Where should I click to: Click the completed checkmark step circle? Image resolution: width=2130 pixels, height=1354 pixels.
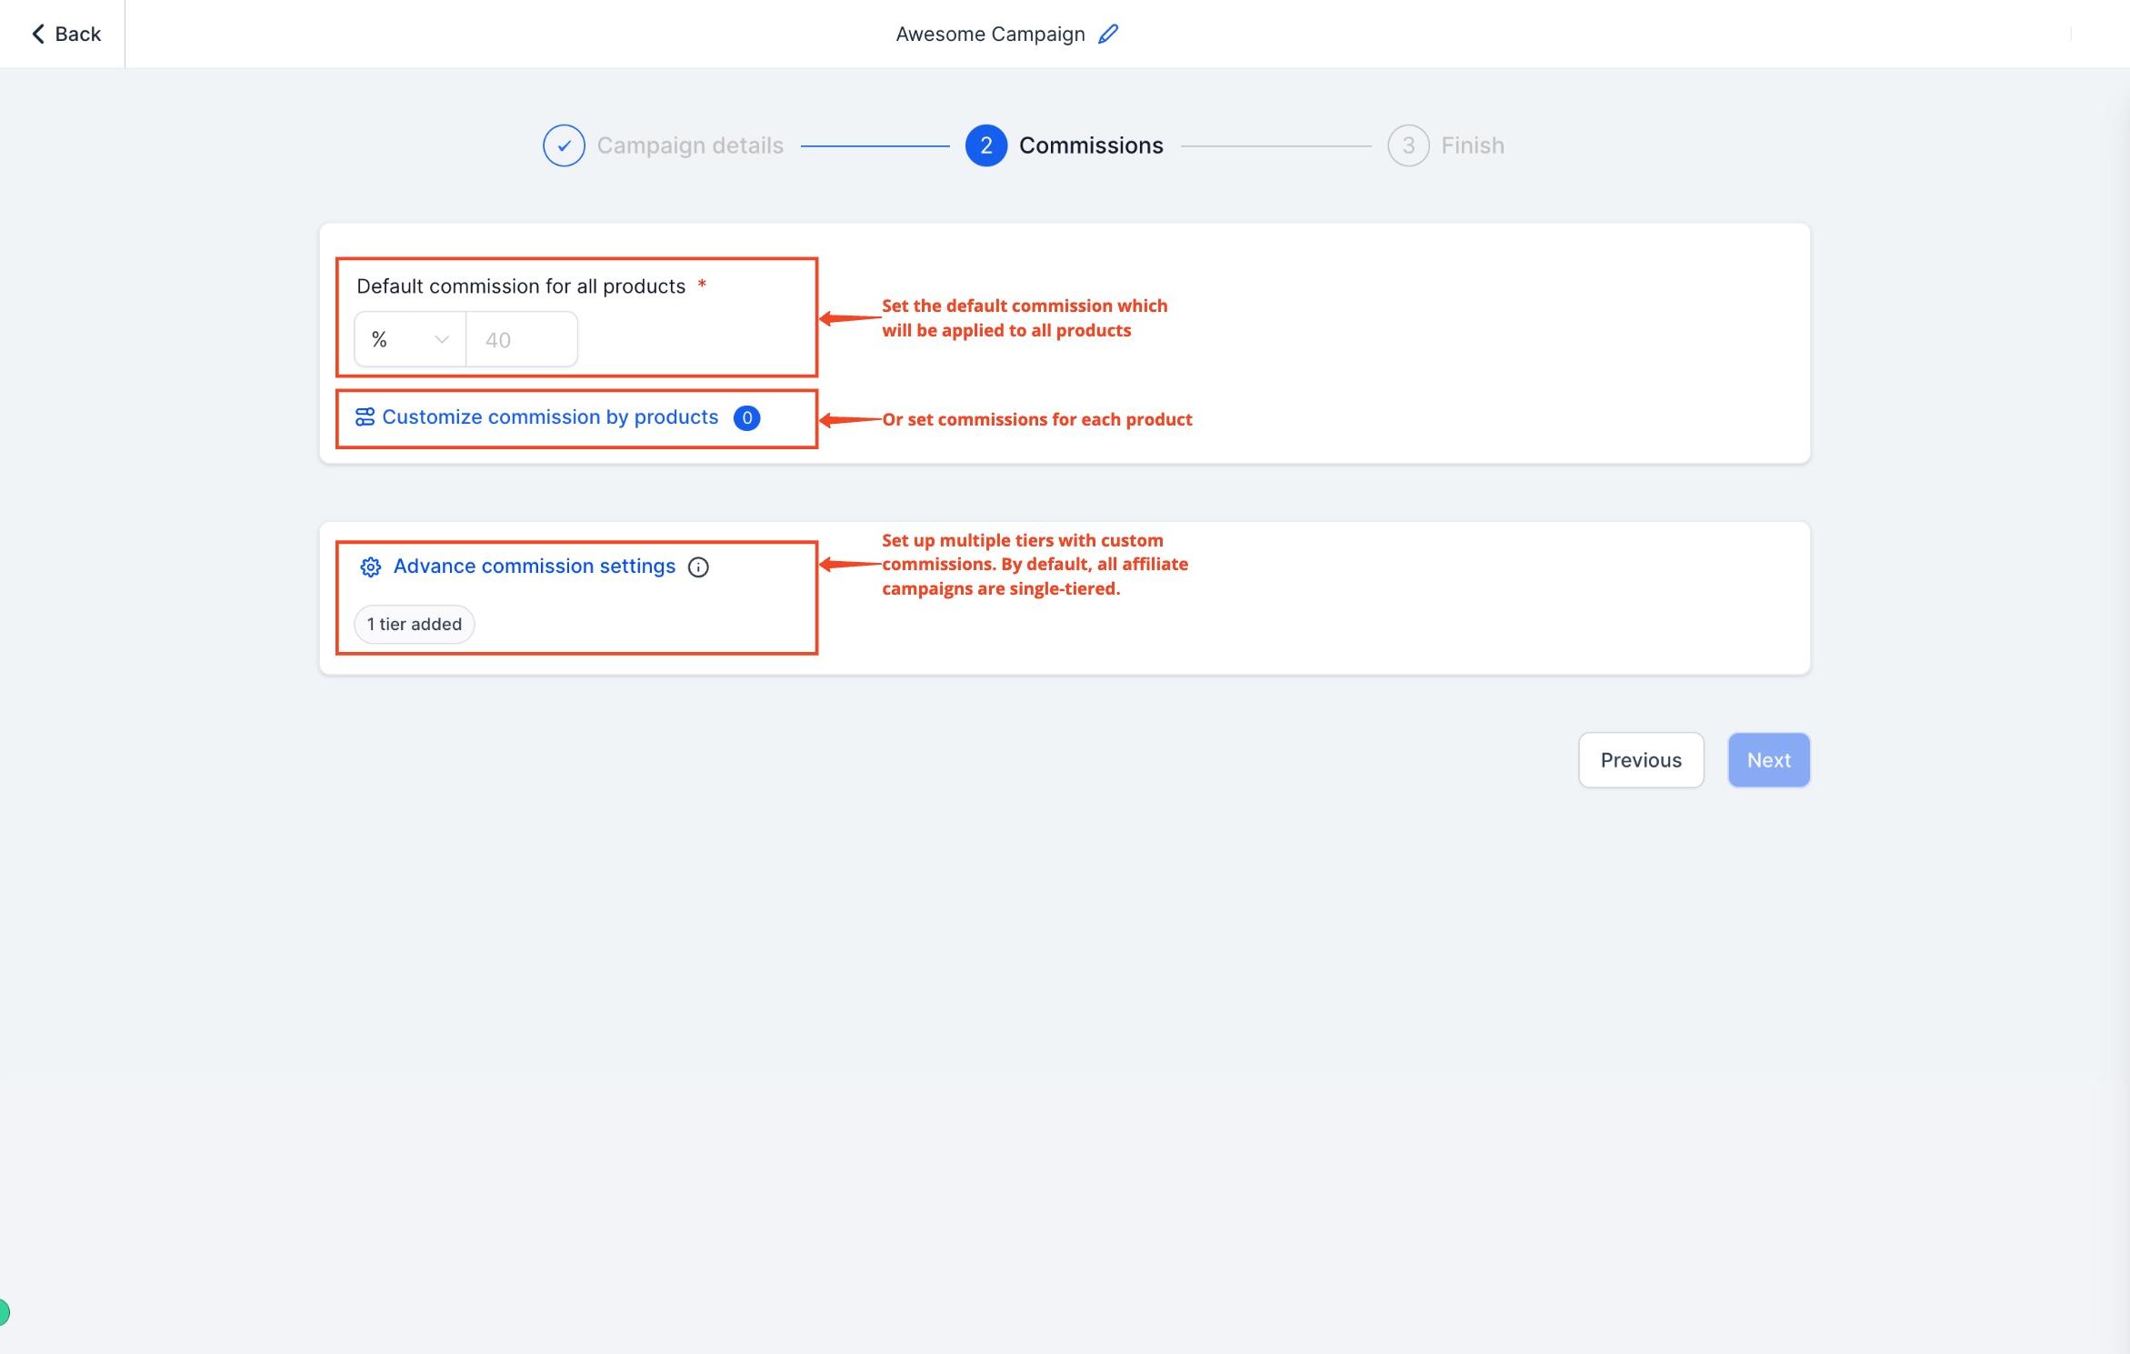point(564,145)
